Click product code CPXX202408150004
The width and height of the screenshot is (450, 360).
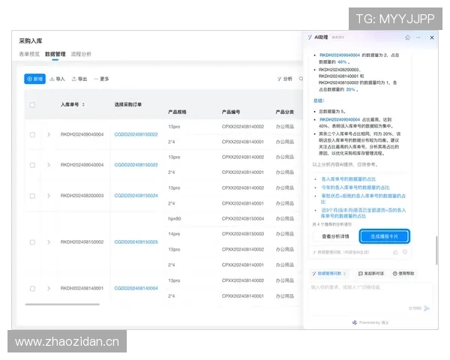243,219
